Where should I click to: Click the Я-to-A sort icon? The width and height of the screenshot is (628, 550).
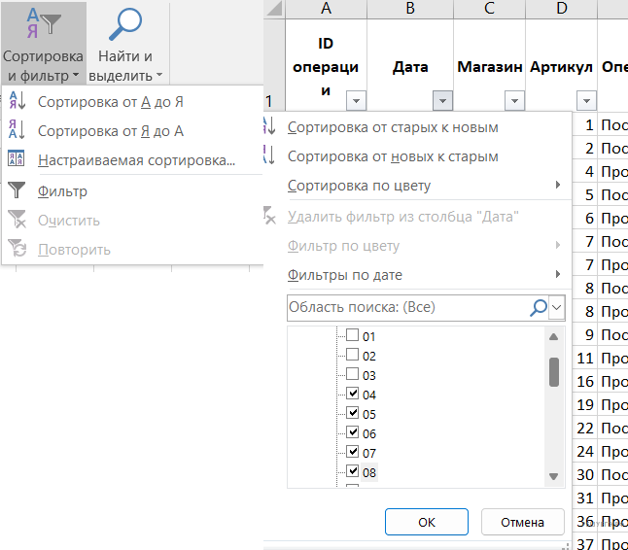(x=17, y=131)
